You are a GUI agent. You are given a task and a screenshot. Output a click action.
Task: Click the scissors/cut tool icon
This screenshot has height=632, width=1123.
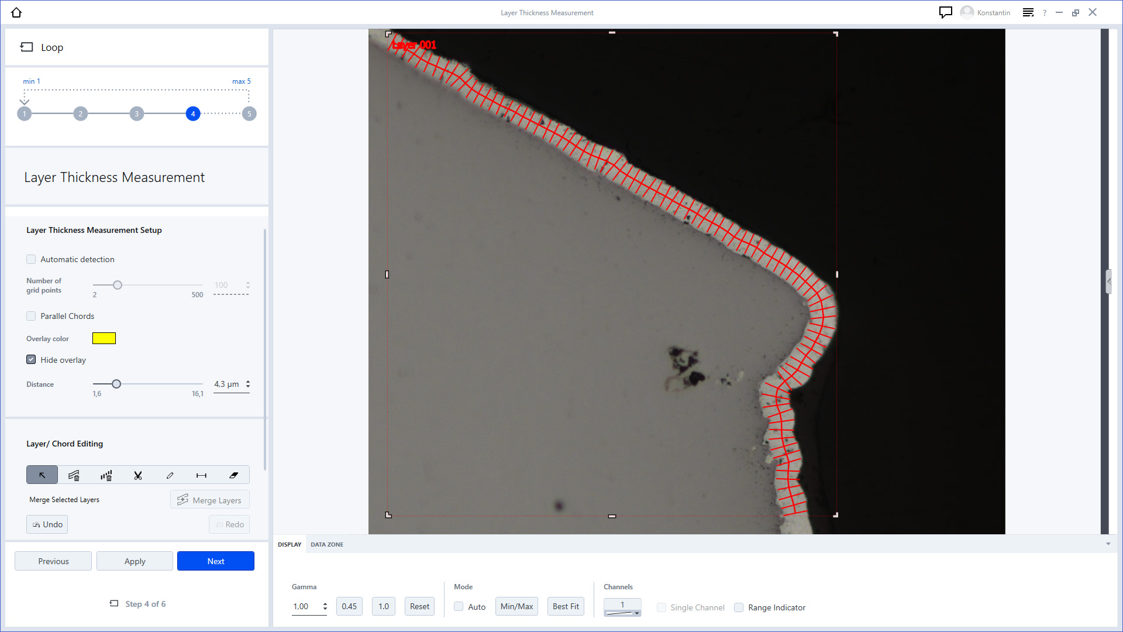[137, 475]
